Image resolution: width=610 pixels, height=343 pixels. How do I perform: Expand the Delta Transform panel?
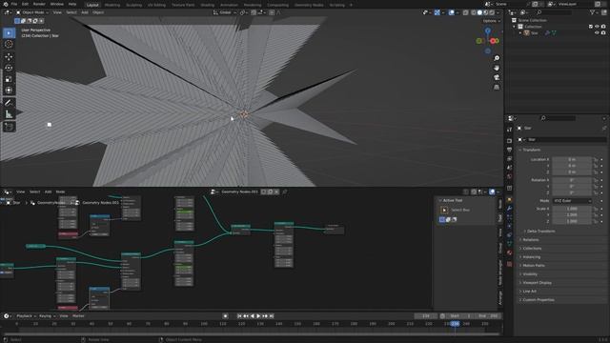tap(540, 231)
